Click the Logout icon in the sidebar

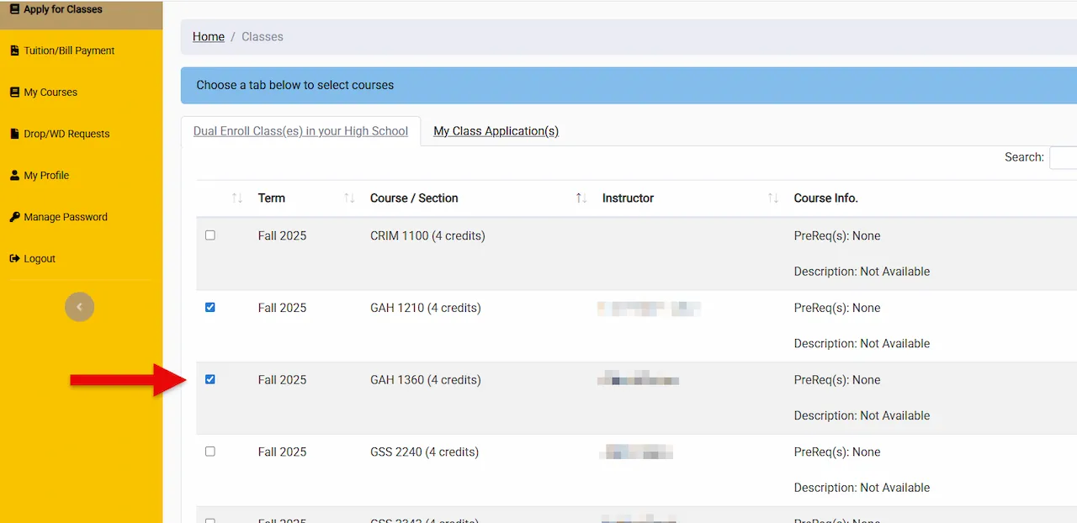pos(13,258)
